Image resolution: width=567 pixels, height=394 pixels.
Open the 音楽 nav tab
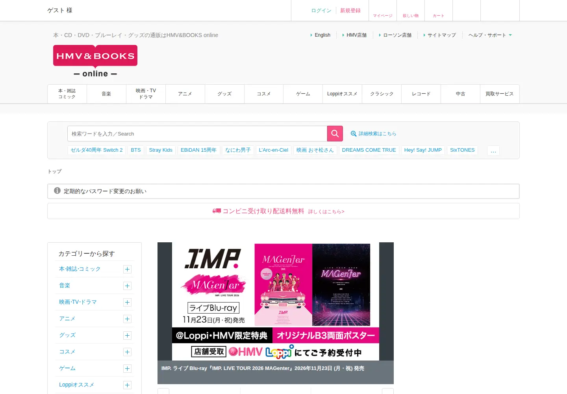tap(106, 94)
